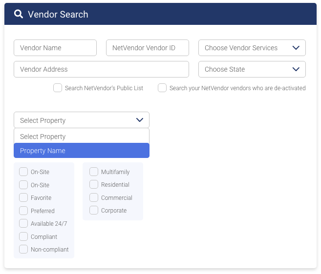The height and width of the screenshot is (274, 321).
Task: Open the Choose Vendor Services dropdown
Action: click(252, 48)
